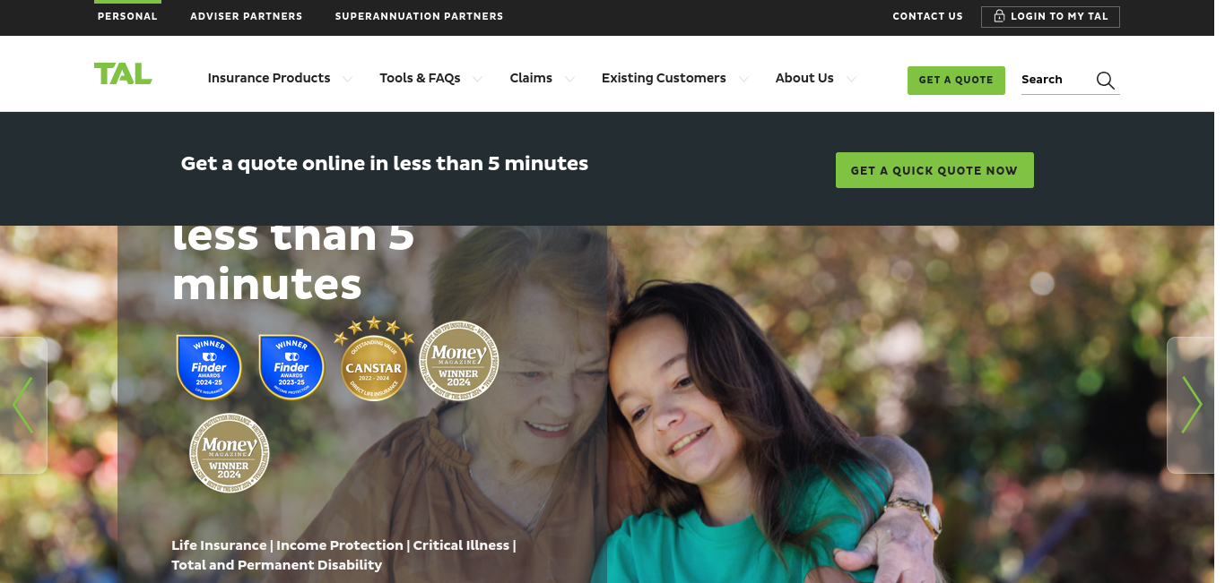Expand the Insurance Products menu
The height and width of the screenshot is (583, 1225).
pyautogui.click(x=280, y=78)
